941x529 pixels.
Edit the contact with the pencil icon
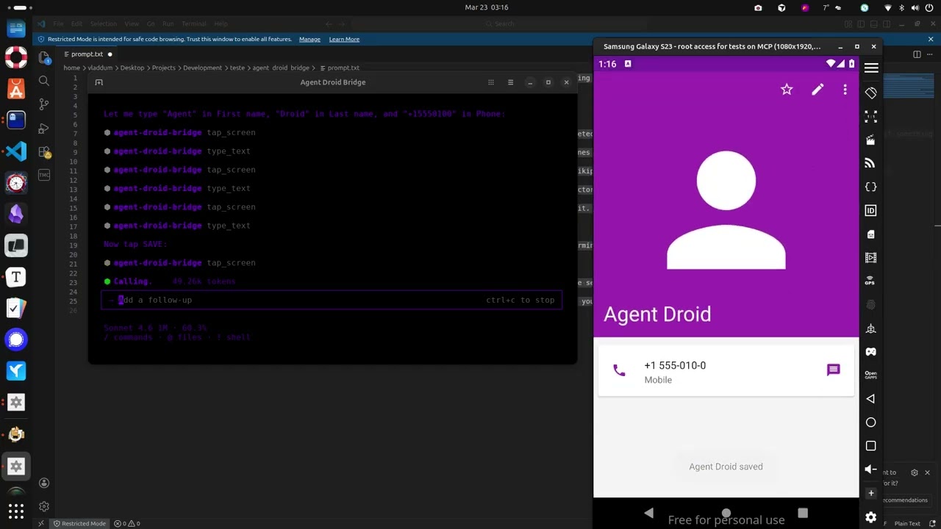coord(817,90)
